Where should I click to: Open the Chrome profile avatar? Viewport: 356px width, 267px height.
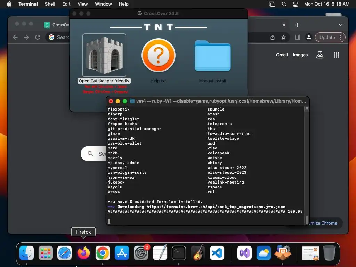click(309, 37)
